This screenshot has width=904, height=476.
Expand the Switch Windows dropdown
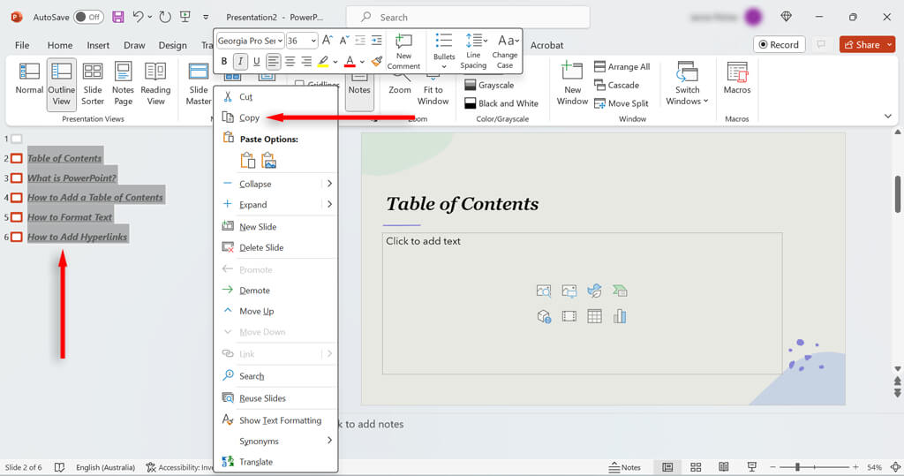[x=688, y=84]
